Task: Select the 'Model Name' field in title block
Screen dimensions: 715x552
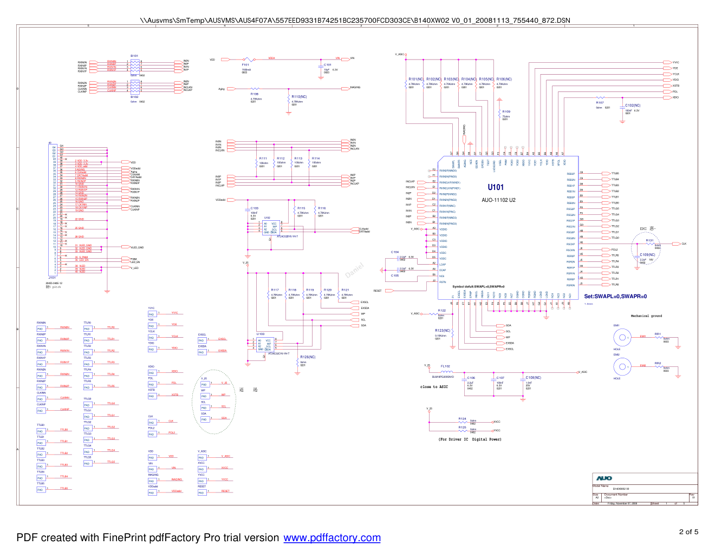Action: click(x=601, y=486)
